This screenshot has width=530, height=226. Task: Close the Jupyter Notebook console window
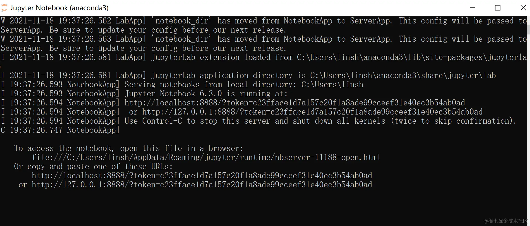tap(523, 8)
